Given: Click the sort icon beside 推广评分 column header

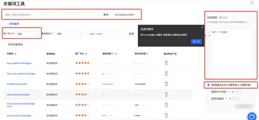Looking at the screenshot, I should click(x=86, y=54).
